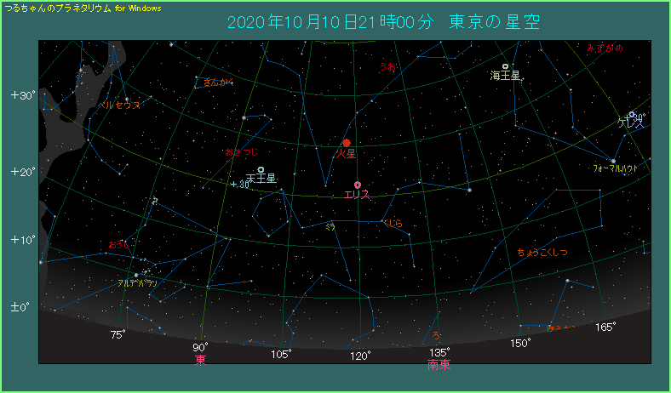Select the Mira (ミラ) star label
This screenshot has height=393, width=671.
330,227
